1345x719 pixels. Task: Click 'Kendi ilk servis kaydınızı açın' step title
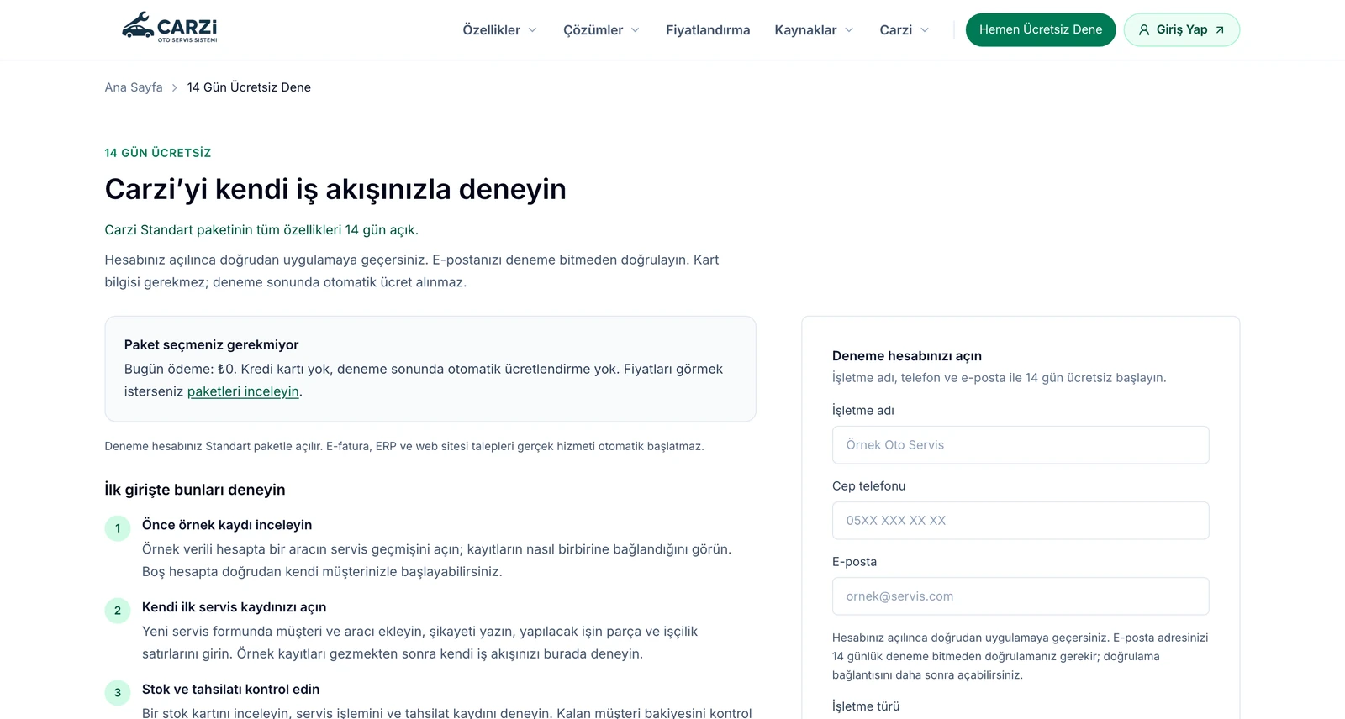(235, 607)
